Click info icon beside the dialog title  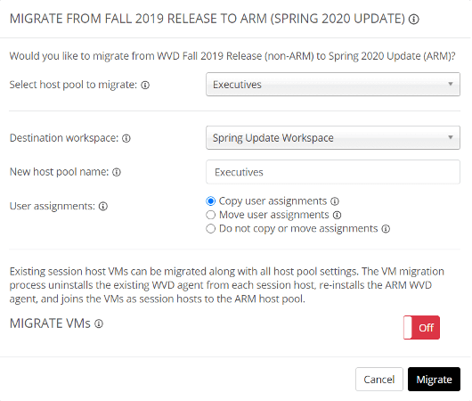tap(414, 20)
